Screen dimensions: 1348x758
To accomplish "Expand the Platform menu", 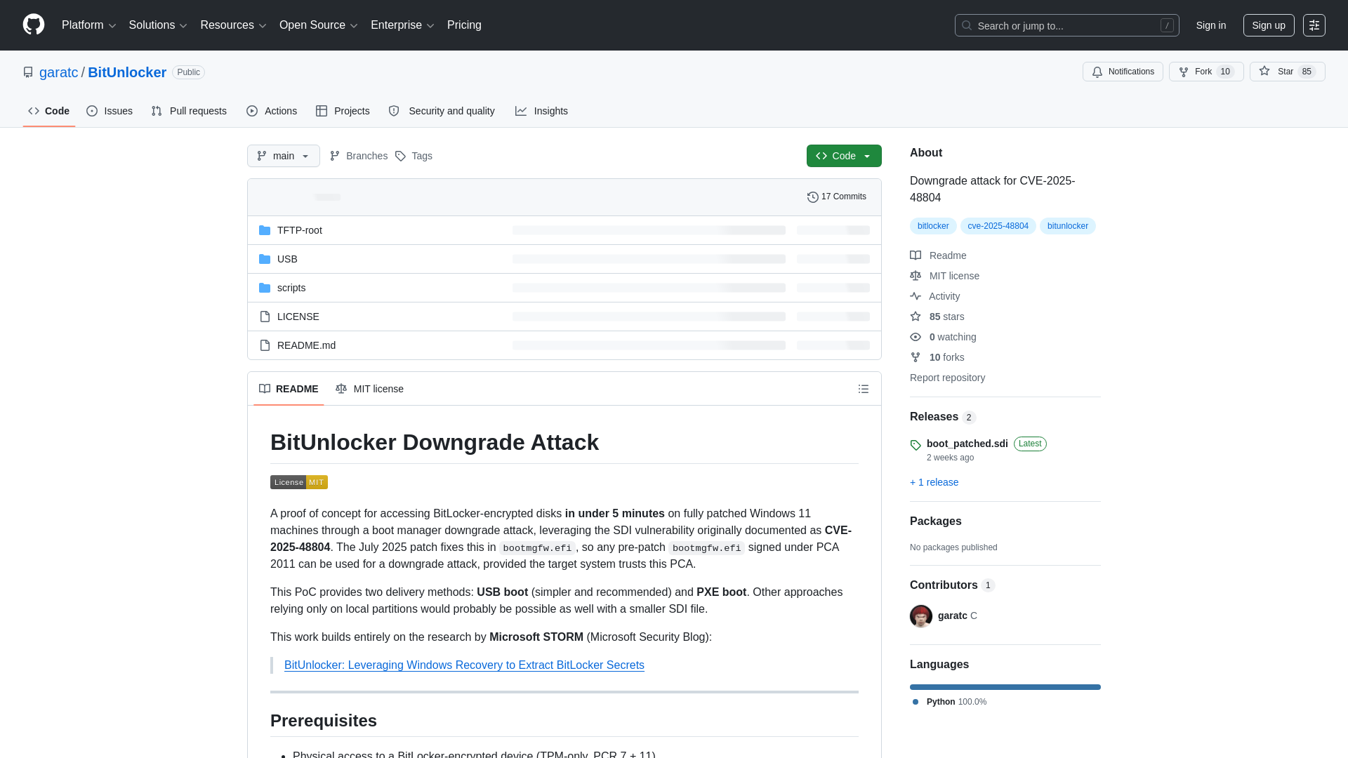I will 88,25.
